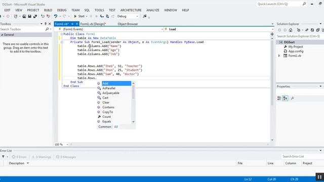
Task: Open the VIEW menu
Action: coord(19,10)
